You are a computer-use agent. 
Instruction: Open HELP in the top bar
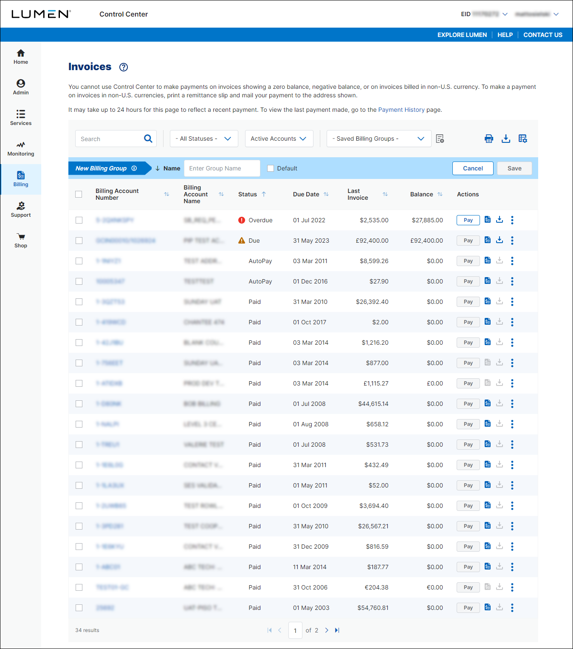click(x=505, y=35)
